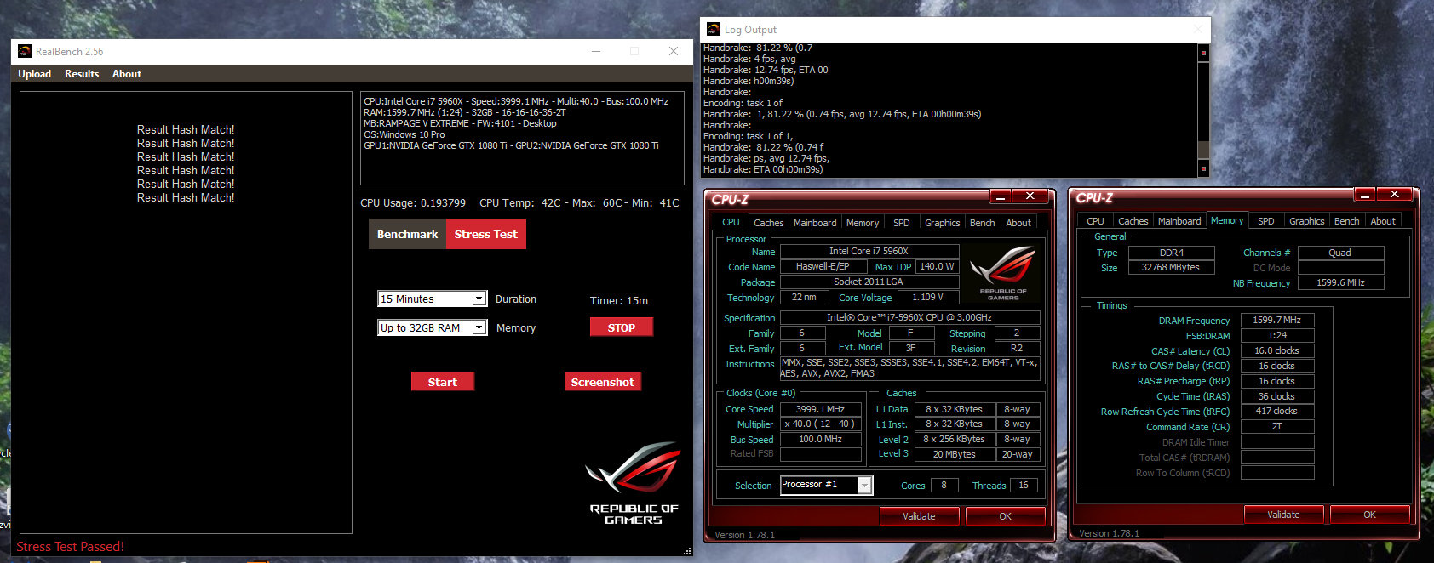
Task: Switch to the Benchmark tab
Action: [x=407, y=234]
